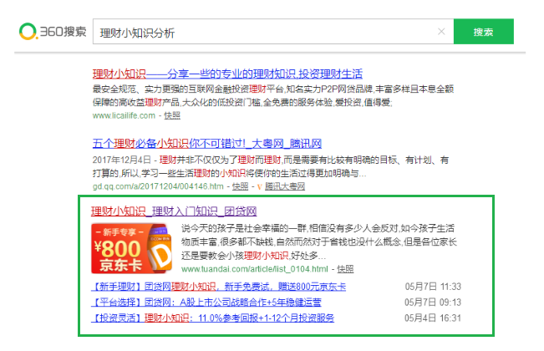This screenshot has width=544, height=351.
Task: Click the green 搜索 button
Action: point(484,32)
